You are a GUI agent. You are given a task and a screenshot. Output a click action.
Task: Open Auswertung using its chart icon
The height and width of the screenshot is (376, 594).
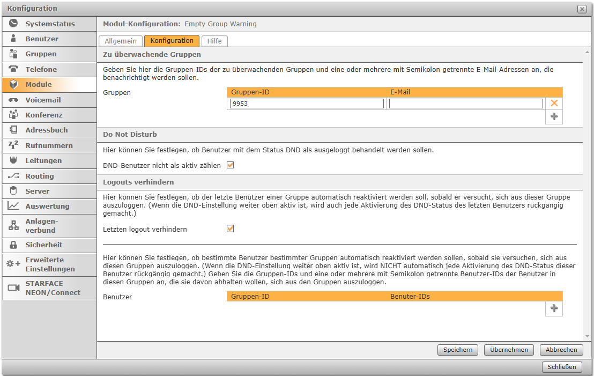click(x=13, y=206)
